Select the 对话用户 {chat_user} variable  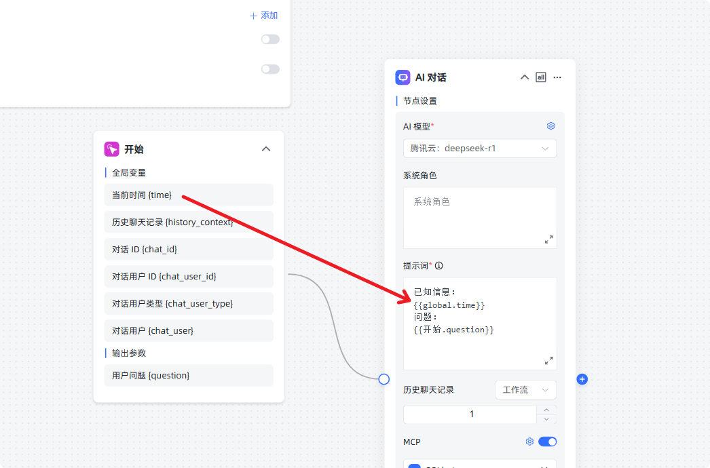click(189, 331)
